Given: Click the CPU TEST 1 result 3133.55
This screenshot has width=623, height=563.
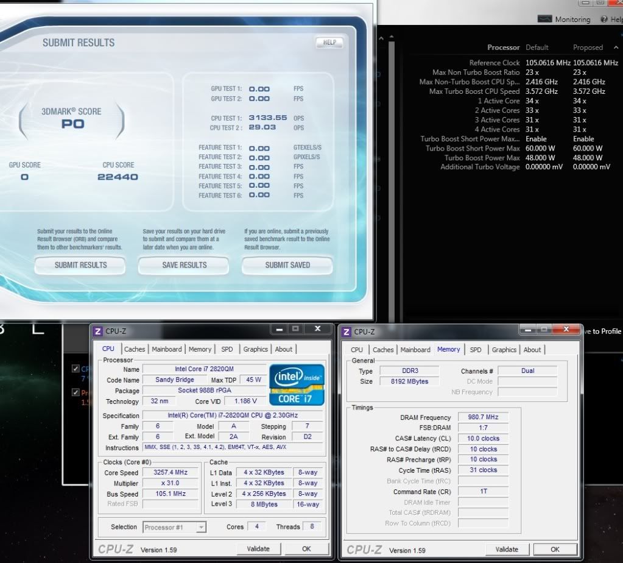Looking at the screenshot, I should coord(268,118).
